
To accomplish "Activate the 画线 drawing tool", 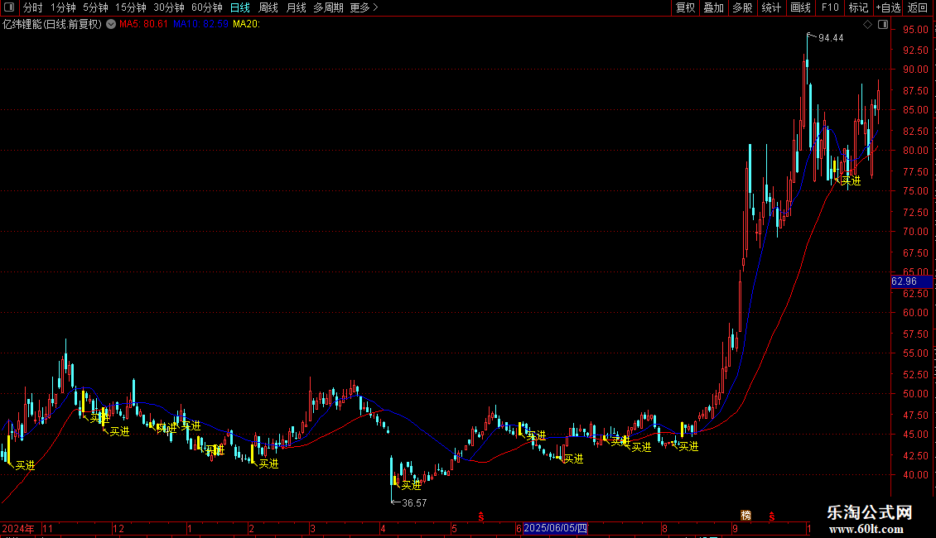I will (x=800, y=7).
